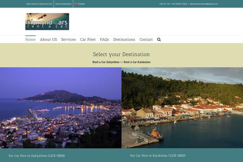Click For Car Hire in Katakolon CLICK HERE

point(158,156)
